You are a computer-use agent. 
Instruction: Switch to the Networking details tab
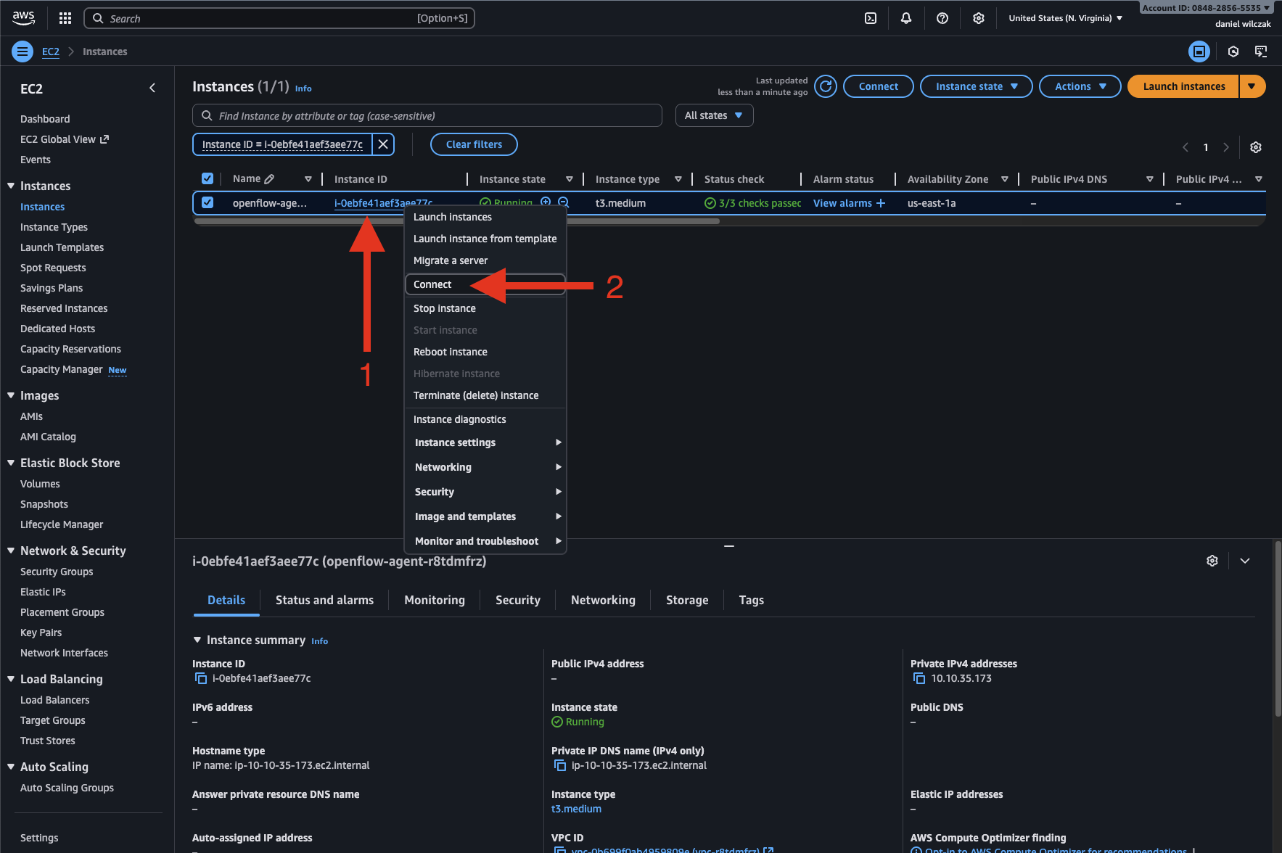pyautogui.click(x=603, y=600)
